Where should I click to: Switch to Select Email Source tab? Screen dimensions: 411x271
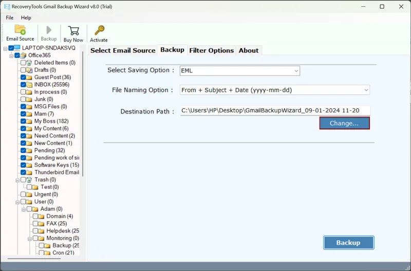[x=123, y=50]
